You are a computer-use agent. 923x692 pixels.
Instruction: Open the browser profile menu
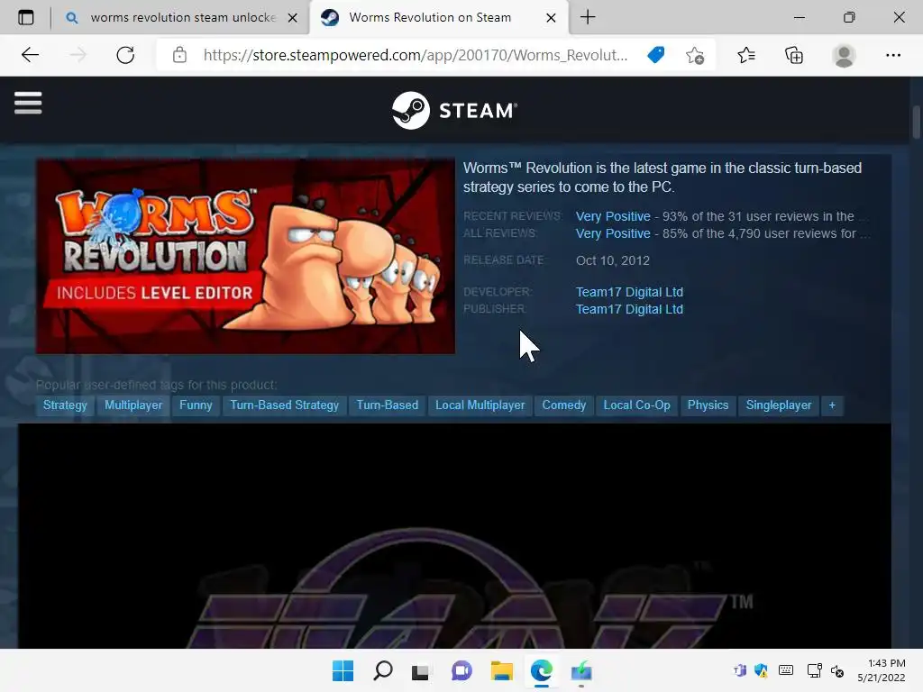click(844, 55)
